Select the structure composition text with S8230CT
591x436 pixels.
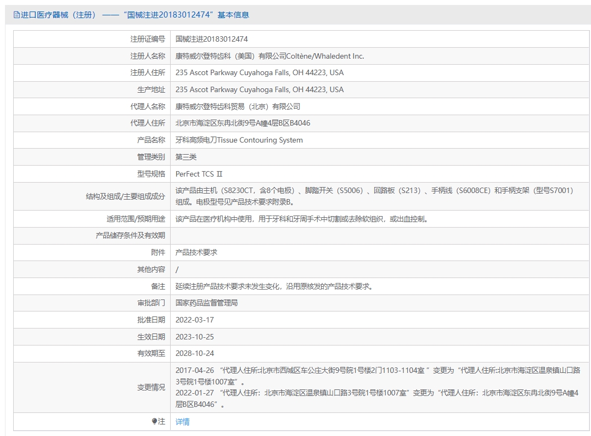374,196
